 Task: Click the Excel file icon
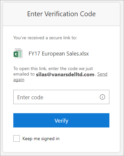pos(18,53)
